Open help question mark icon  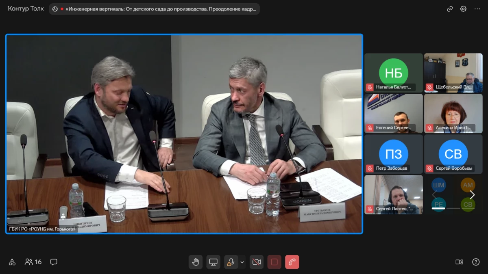click(x=476, y=262)
